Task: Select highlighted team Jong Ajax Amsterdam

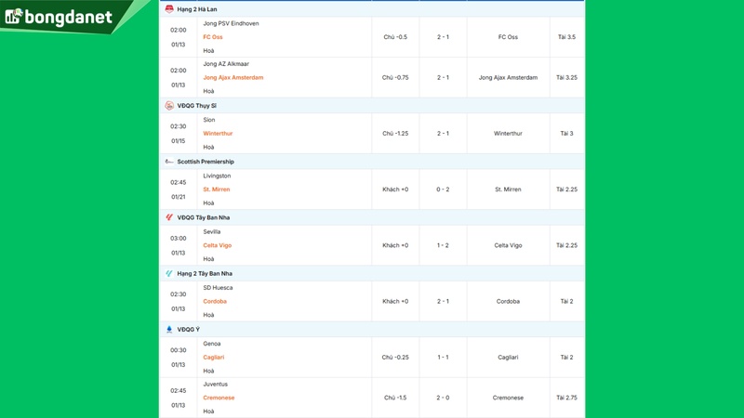Action: pos(232,78)
